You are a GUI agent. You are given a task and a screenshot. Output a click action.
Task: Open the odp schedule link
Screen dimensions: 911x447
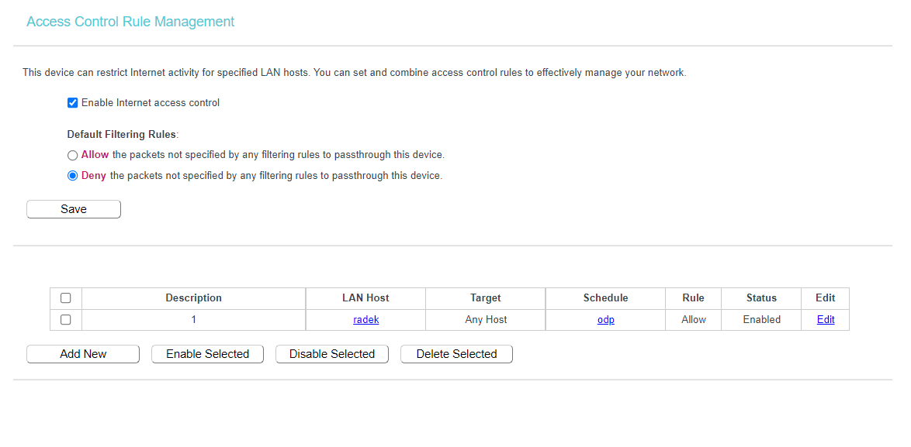(605, 320)
